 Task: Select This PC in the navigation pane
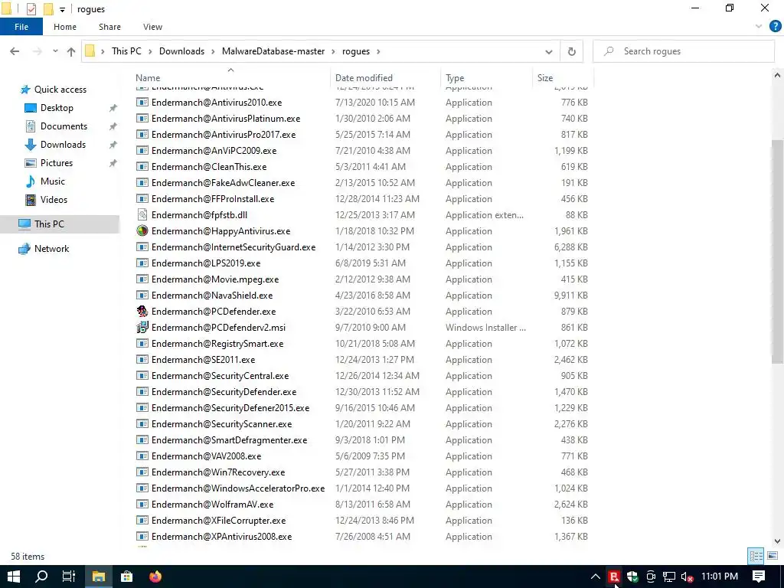coord(49,224)
